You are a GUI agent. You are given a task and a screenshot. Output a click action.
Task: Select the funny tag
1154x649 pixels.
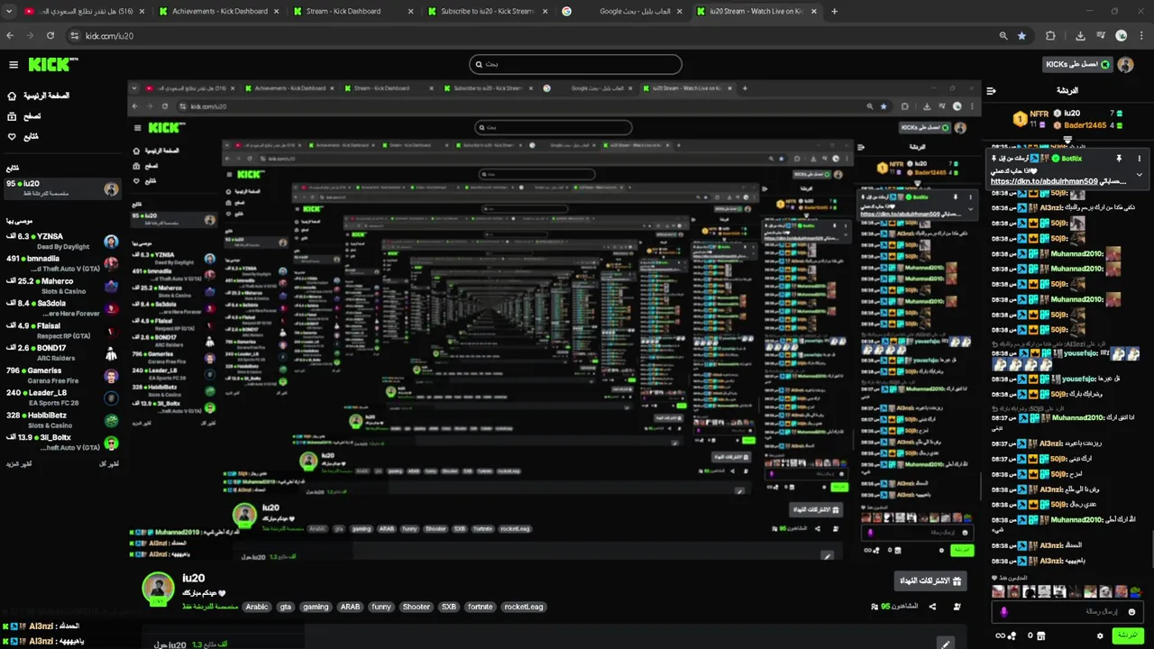[381, 607]
